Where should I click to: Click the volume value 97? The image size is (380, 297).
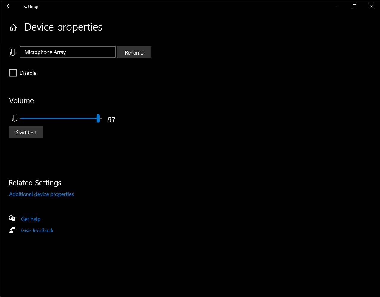pos(111,120)
